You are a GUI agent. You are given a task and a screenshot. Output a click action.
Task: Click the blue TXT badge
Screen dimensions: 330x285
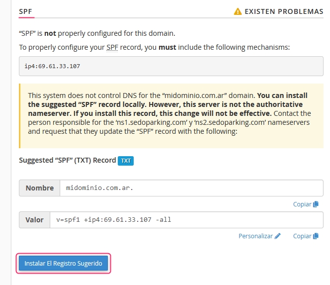coord(126,161)
